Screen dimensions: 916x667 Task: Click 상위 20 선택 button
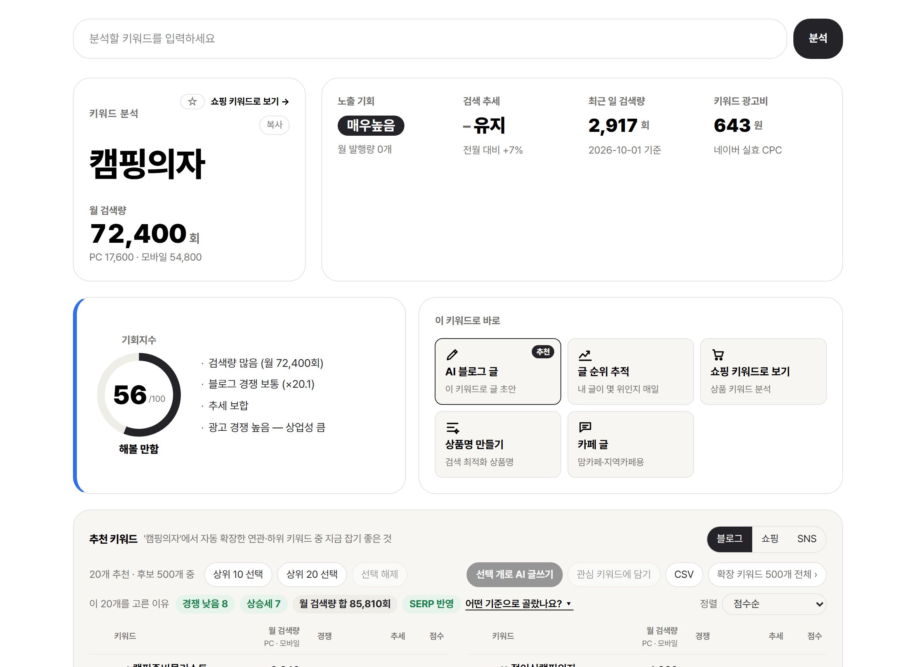pos(312,574)
